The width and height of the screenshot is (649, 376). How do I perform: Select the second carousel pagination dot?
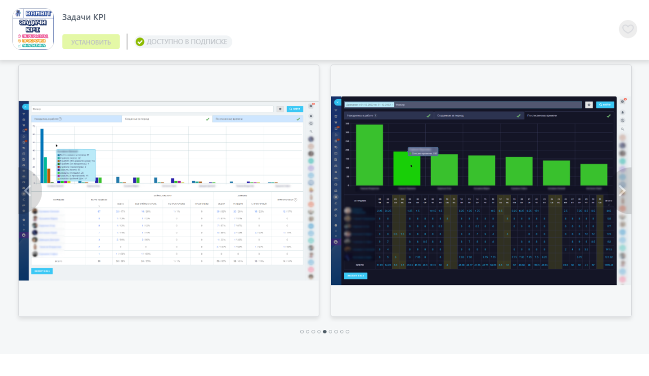(x=308, y=332)
